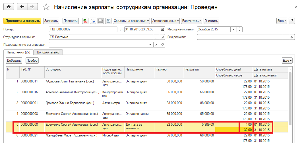Click the Очистить button
The image size is (300, 143).
(x=211, y=21)
